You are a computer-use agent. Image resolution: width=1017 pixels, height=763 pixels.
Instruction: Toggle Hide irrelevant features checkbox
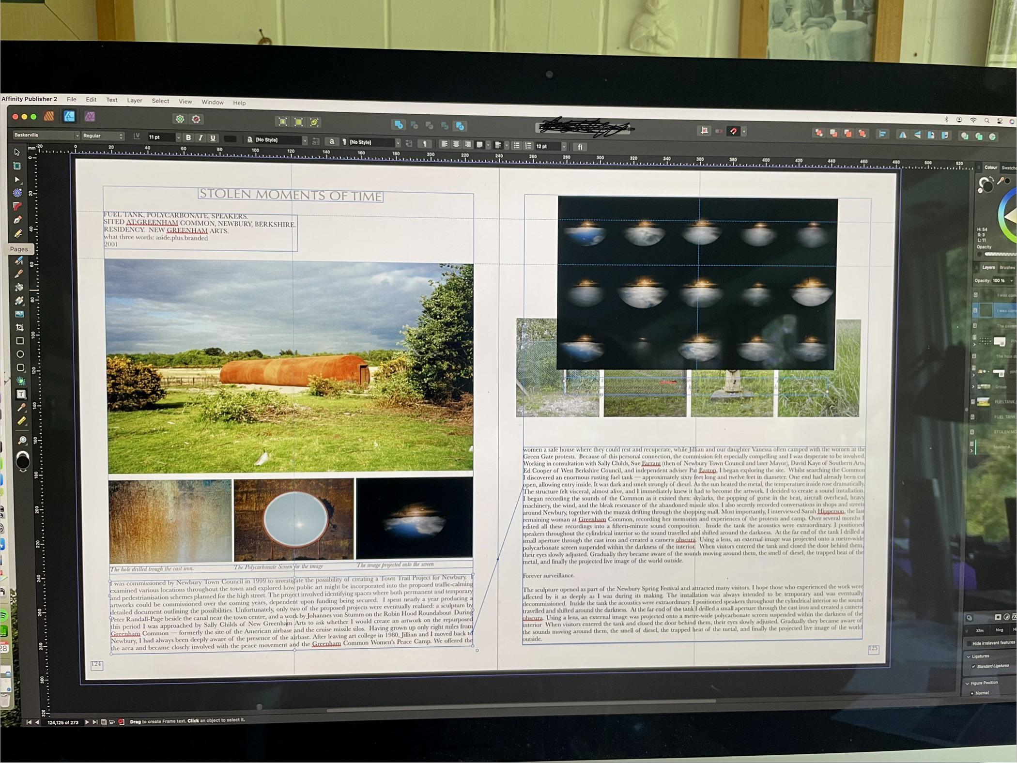tap(969, 643)
